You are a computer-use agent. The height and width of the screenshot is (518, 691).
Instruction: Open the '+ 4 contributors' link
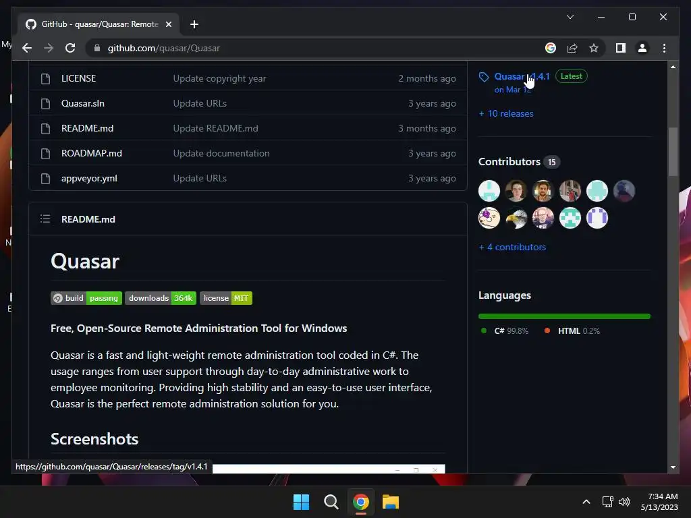click(512, 247)
